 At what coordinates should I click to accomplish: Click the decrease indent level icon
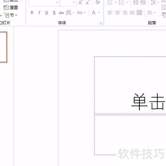pos(136,2)
